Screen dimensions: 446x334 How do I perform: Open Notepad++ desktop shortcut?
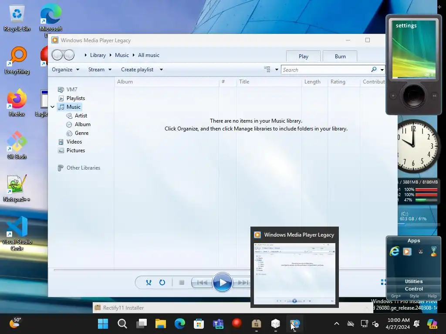(17, 188)
